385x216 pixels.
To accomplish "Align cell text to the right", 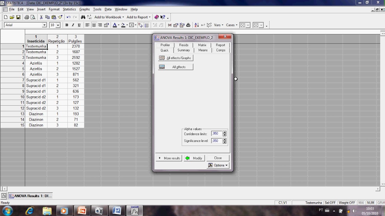I will [100, 25].
